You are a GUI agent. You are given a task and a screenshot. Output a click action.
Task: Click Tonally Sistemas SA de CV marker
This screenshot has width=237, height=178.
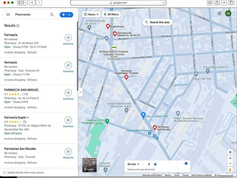click(x=89, y=28)
